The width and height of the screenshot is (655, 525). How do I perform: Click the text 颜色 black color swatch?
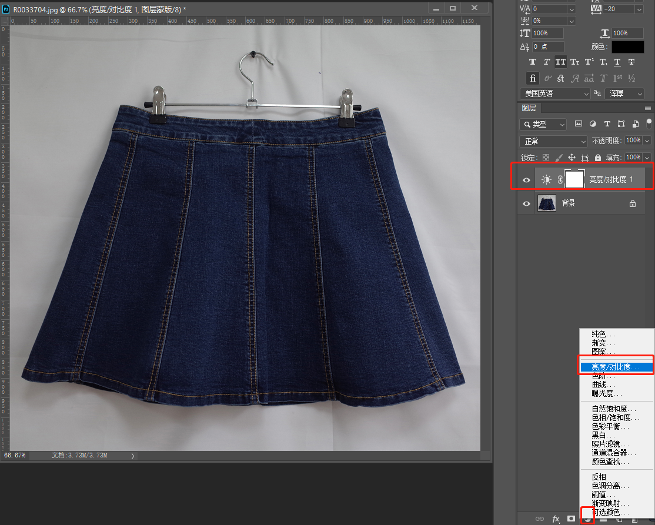coord(628,47)
